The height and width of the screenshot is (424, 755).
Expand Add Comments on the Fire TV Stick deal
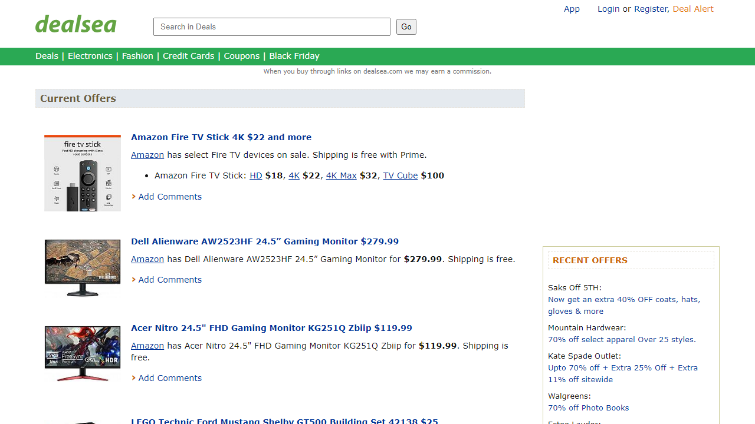tap(169, 196)
